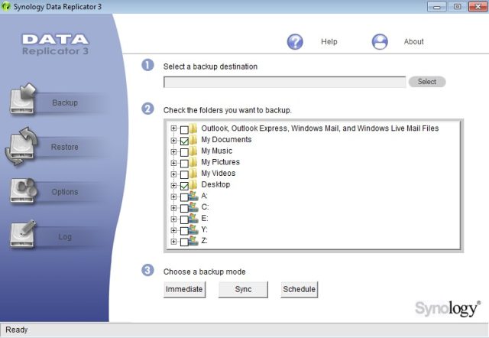This screenshot has width=489, height=338.
Task: Expand the A: drive tree node
Action: point(173,197)
